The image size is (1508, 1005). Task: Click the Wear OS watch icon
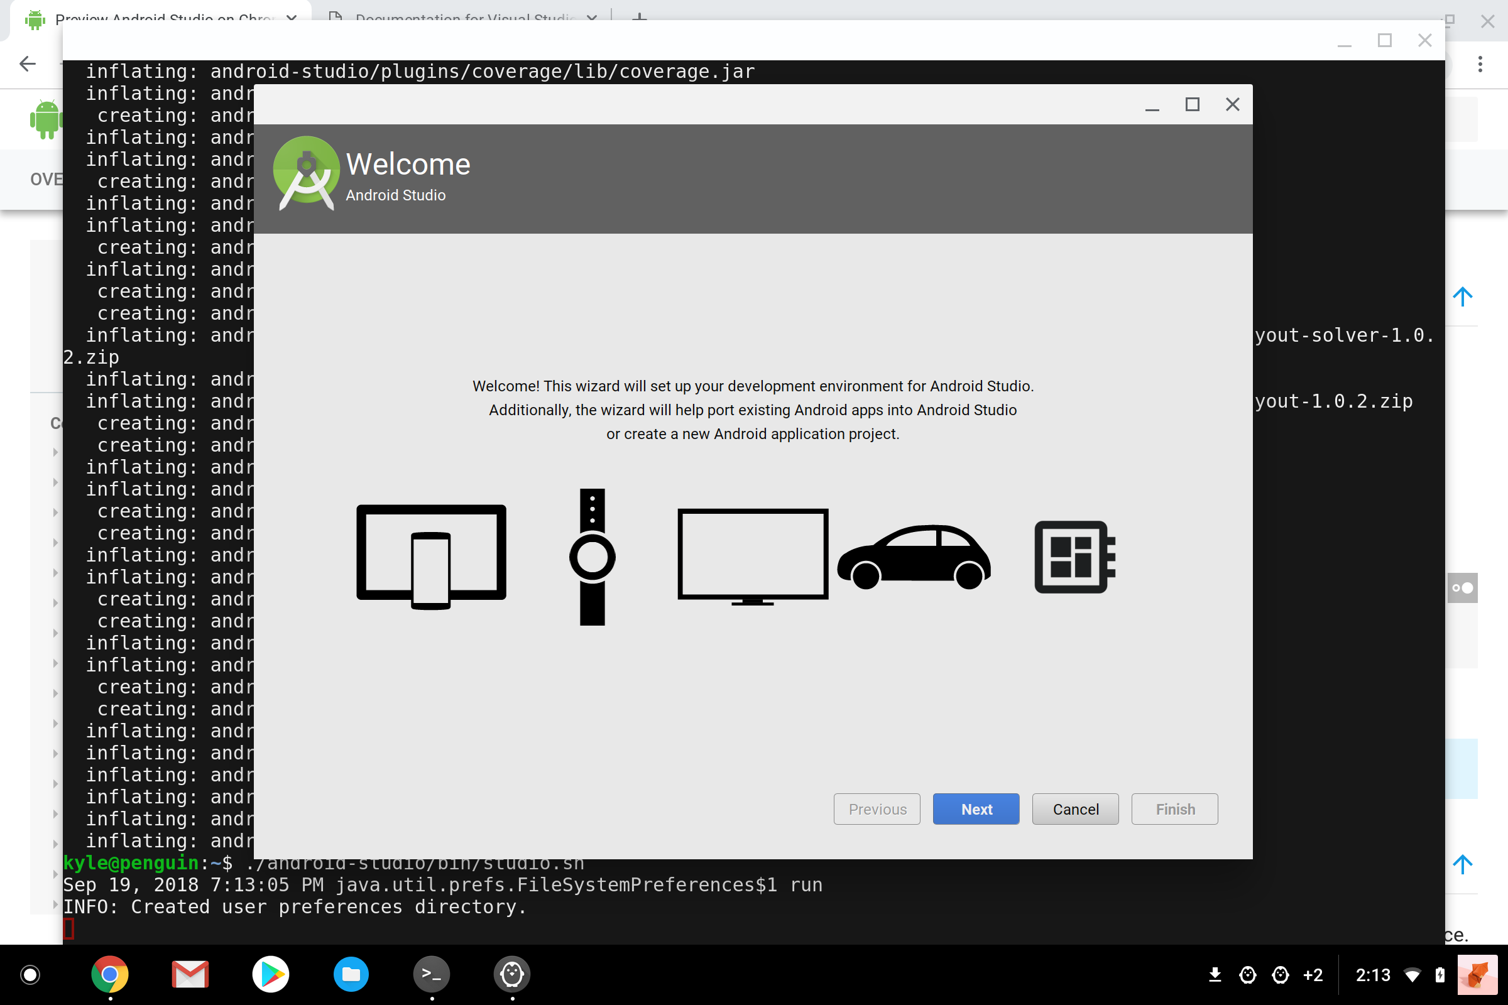[592, 557]
